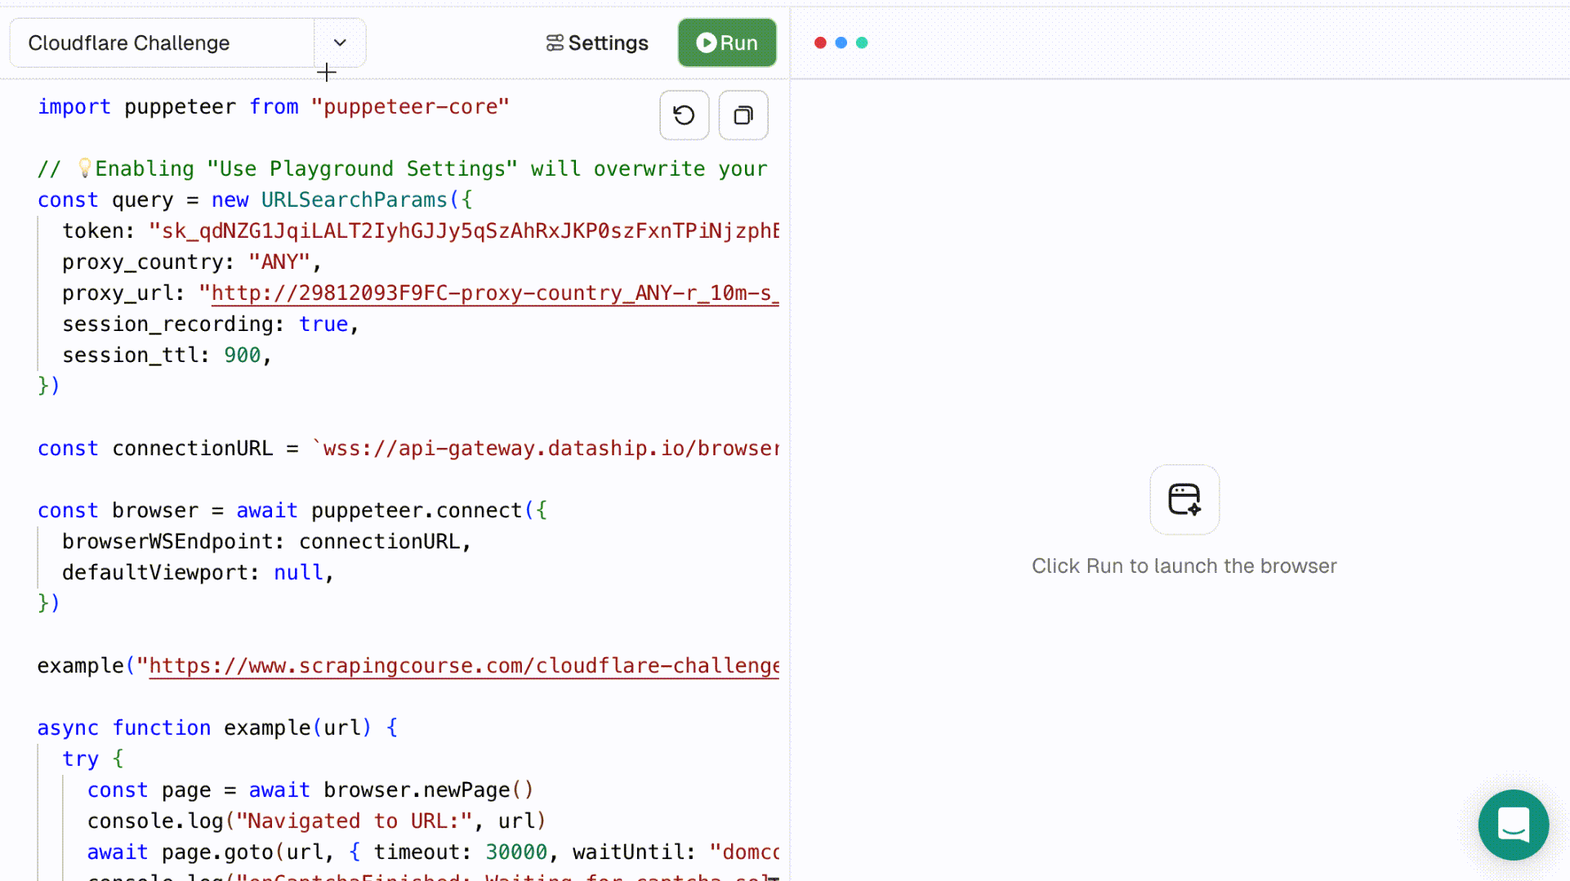Click the blue dot in browser header
1570x881 pixels.
click(x=841, y=42)
